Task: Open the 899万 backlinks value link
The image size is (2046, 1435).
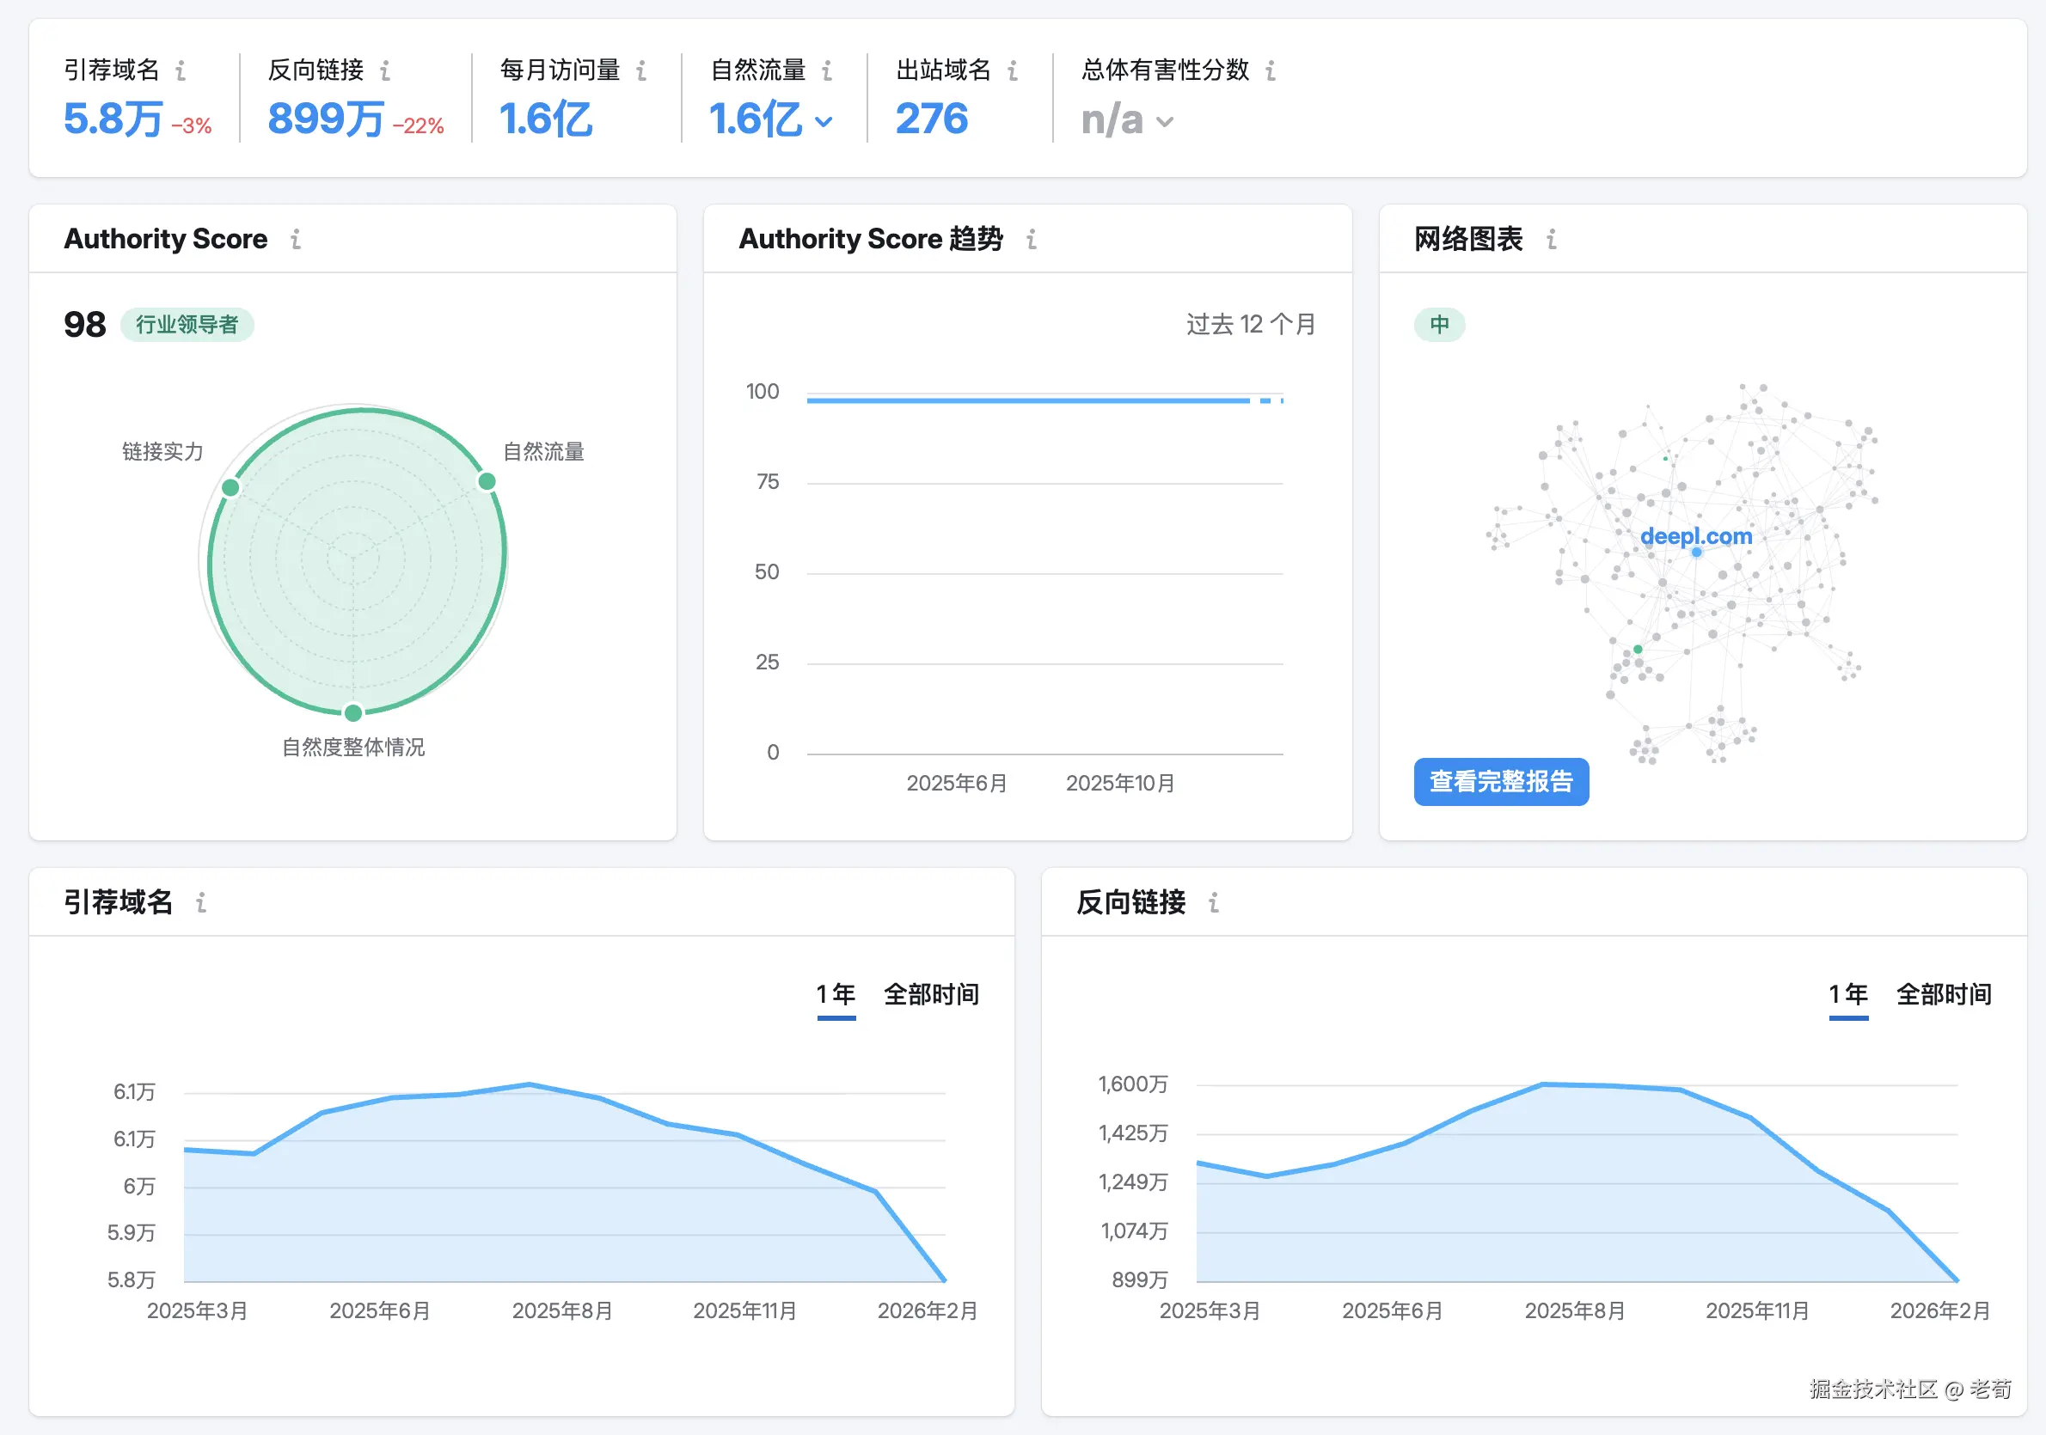Action: (x=325, y=119)
